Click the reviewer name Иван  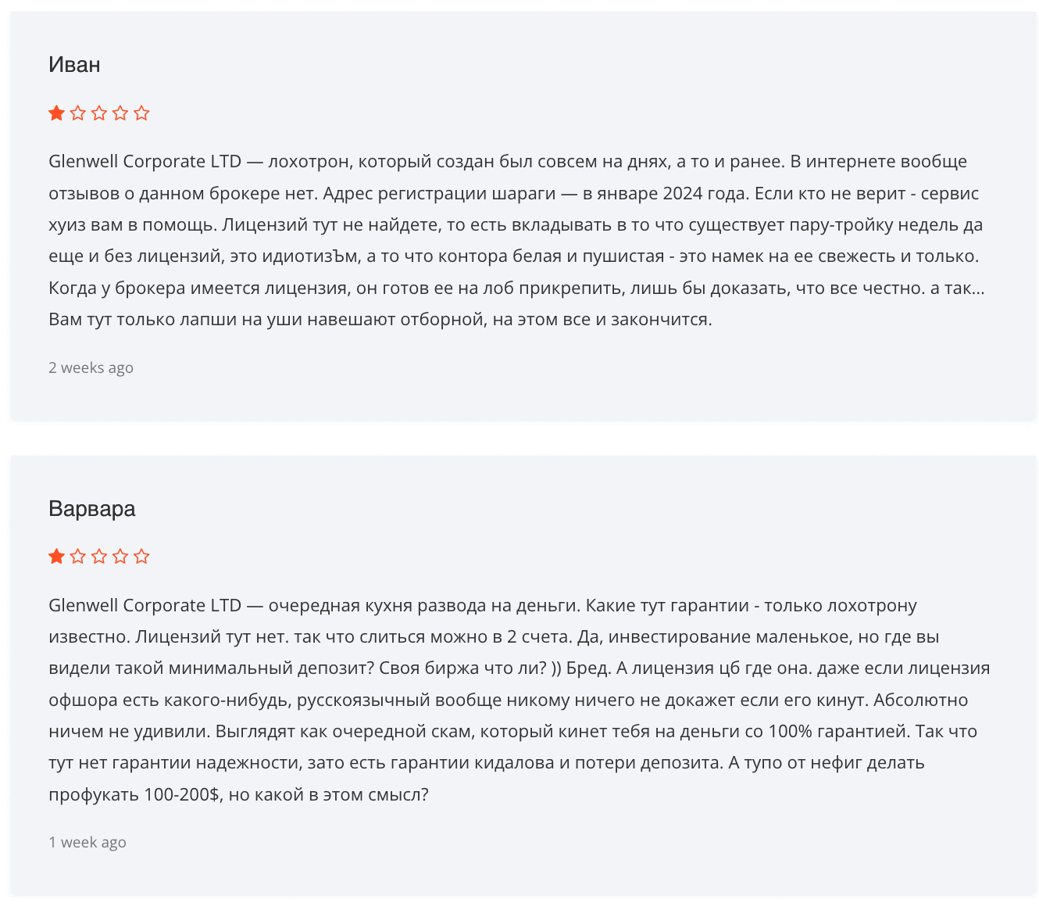tap(74, 64)
